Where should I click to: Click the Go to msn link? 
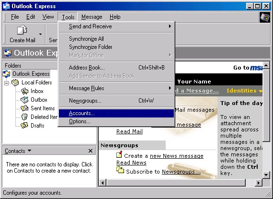click(248, 68)
